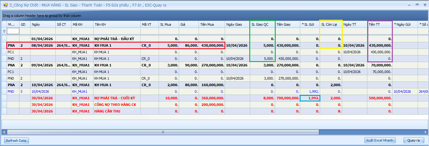Focus the first filter cell under M... column
The height and width of the screenshot is (146, 429).
(13, 31)
